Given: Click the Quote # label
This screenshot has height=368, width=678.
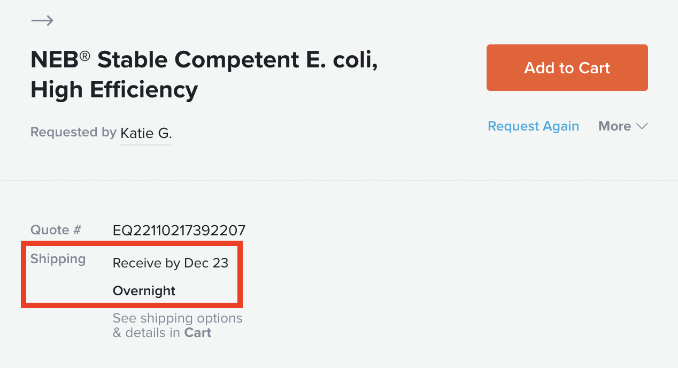Looking at the screenshot, I should pyautogui.click(x=56, y=230).
